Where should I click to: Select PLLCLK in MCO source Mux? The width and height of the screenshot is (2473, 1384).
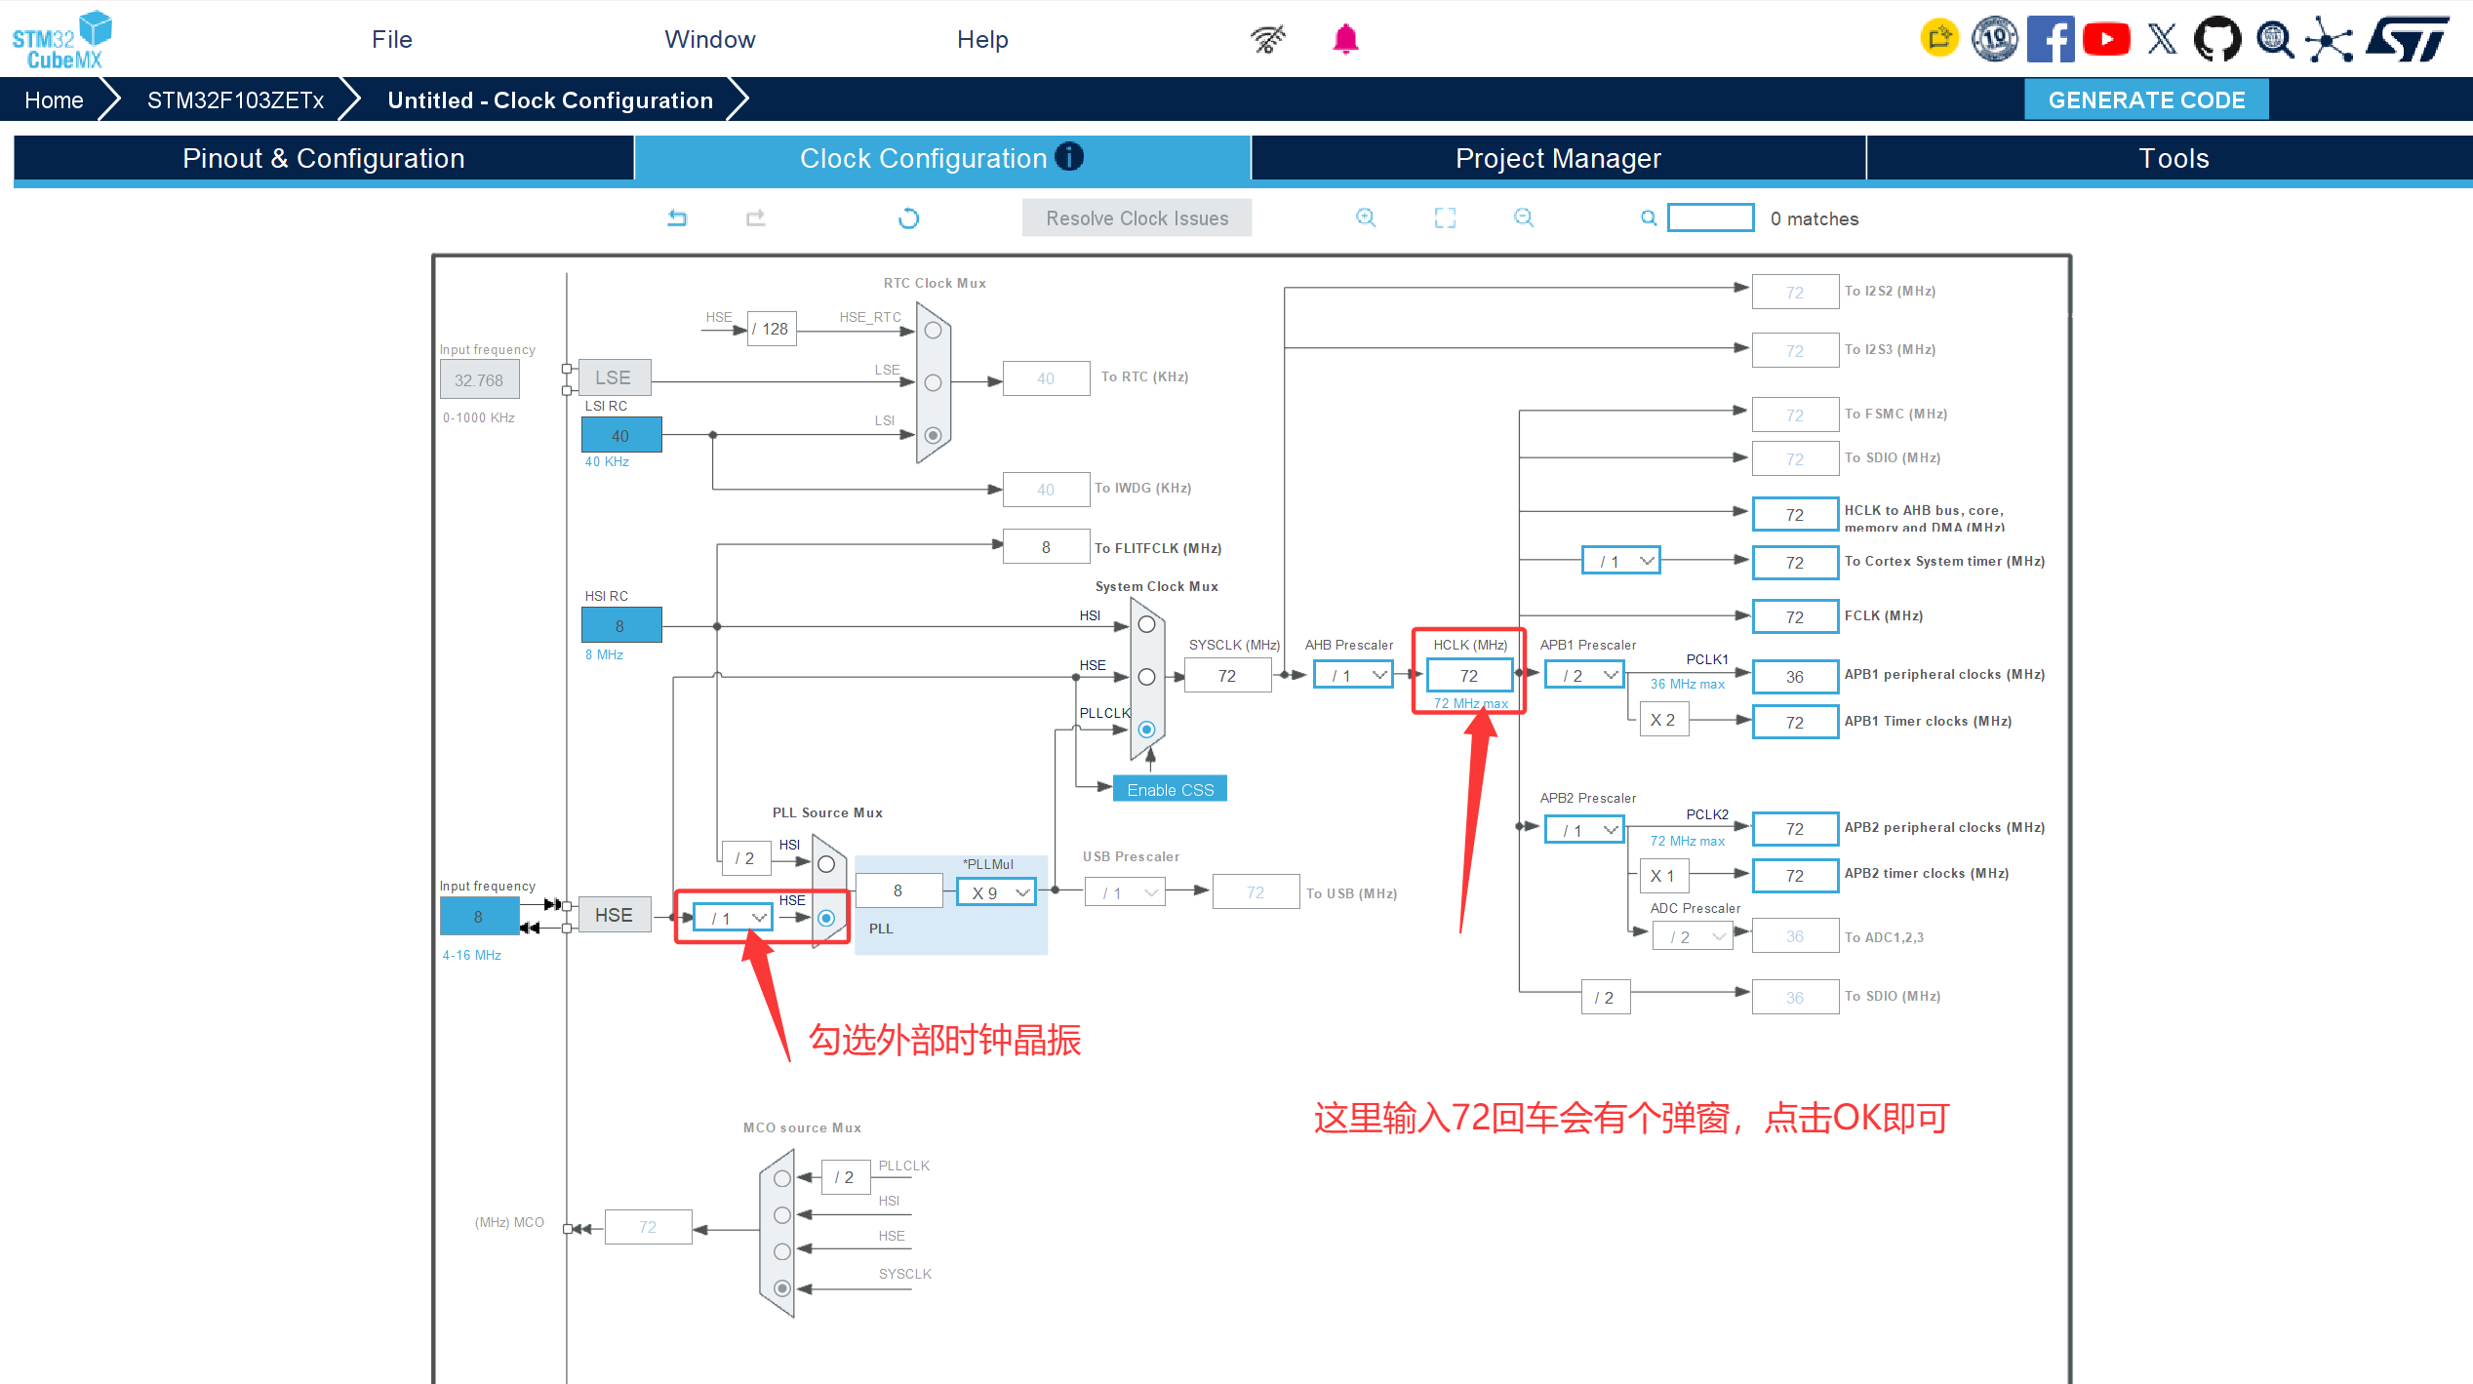click(x=781, y=1178)
